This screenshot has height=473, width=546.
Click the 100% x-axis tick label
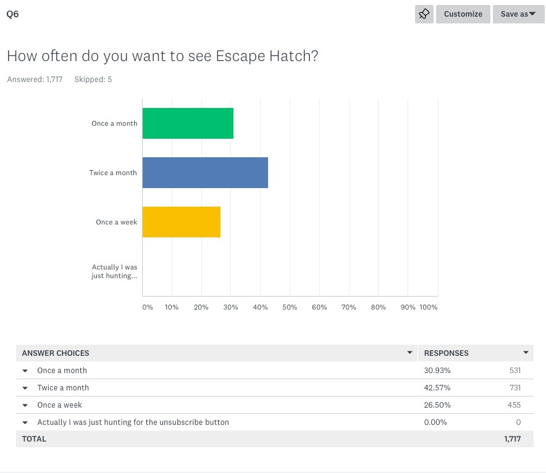click(428, 308)
